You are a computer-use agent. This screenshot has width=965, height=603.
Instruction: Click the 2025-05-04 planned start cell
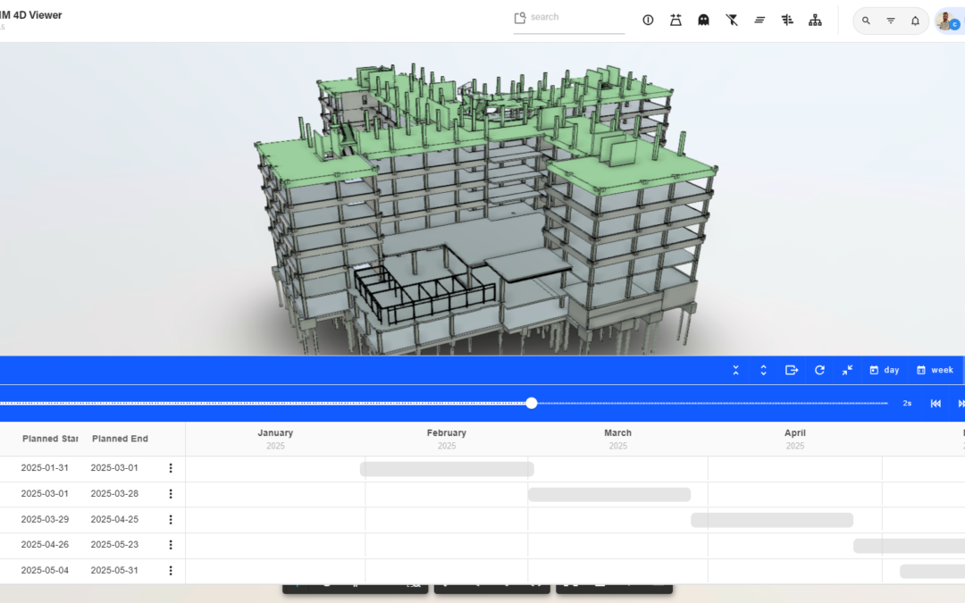click(45, 570)
